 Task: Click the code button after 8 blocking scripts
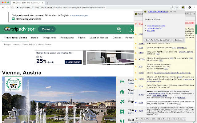pyautogui.click(x=171, y=58)
